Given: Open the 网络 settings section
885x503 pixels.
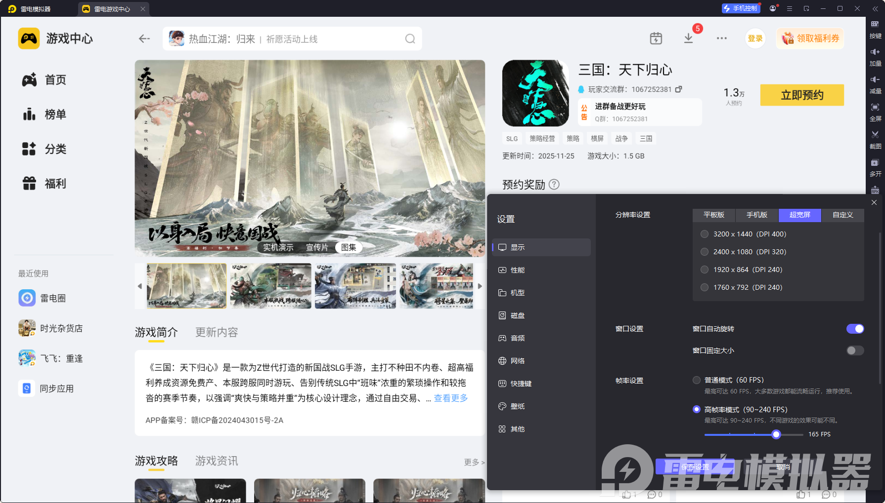Looking at the screenshot, I should pos(541,361).
